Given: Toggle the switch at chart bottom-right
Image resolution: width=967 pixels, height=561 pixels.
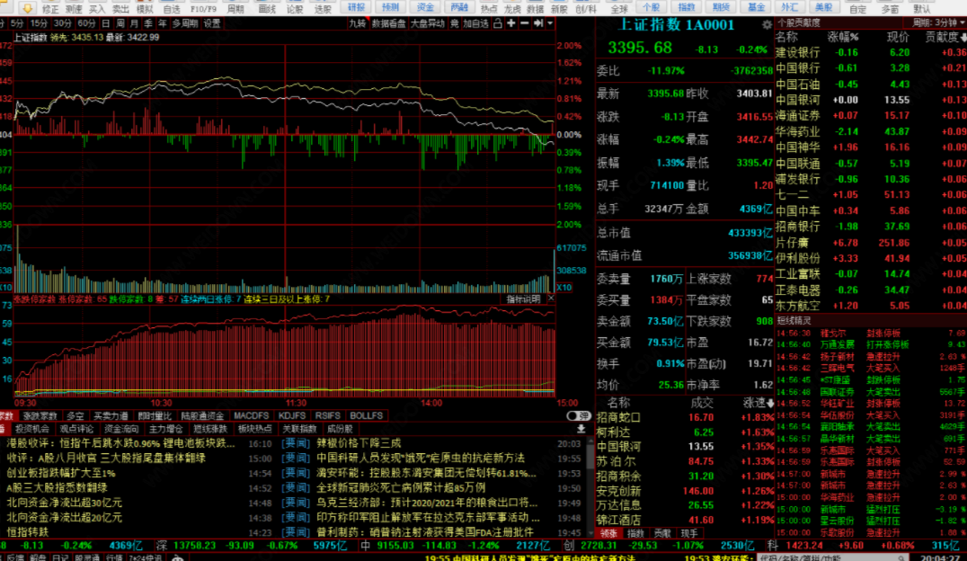Looking at the screenshot, I should pyautogui.click(x=572, y=416).
